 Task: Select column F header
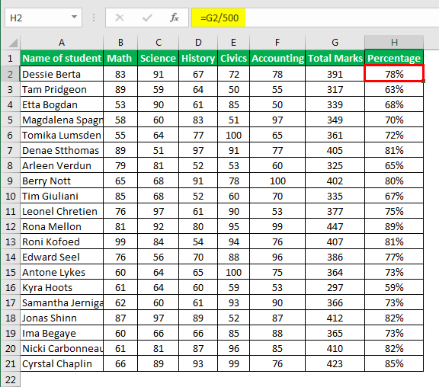[277, 43]
